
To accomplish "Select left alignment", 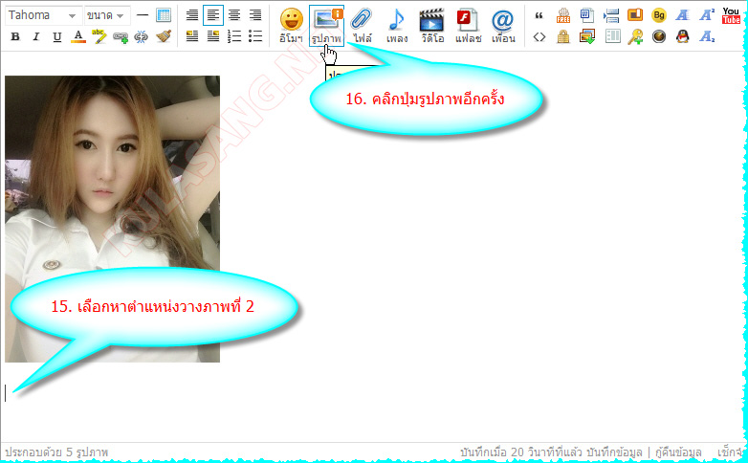I will 212,15.
